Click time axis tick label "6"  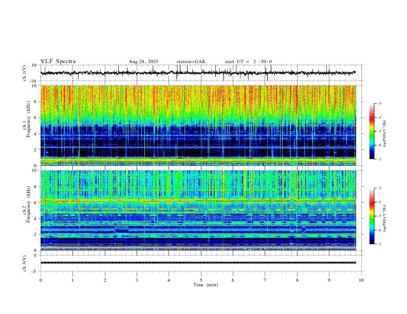click(x=233, y=280)
